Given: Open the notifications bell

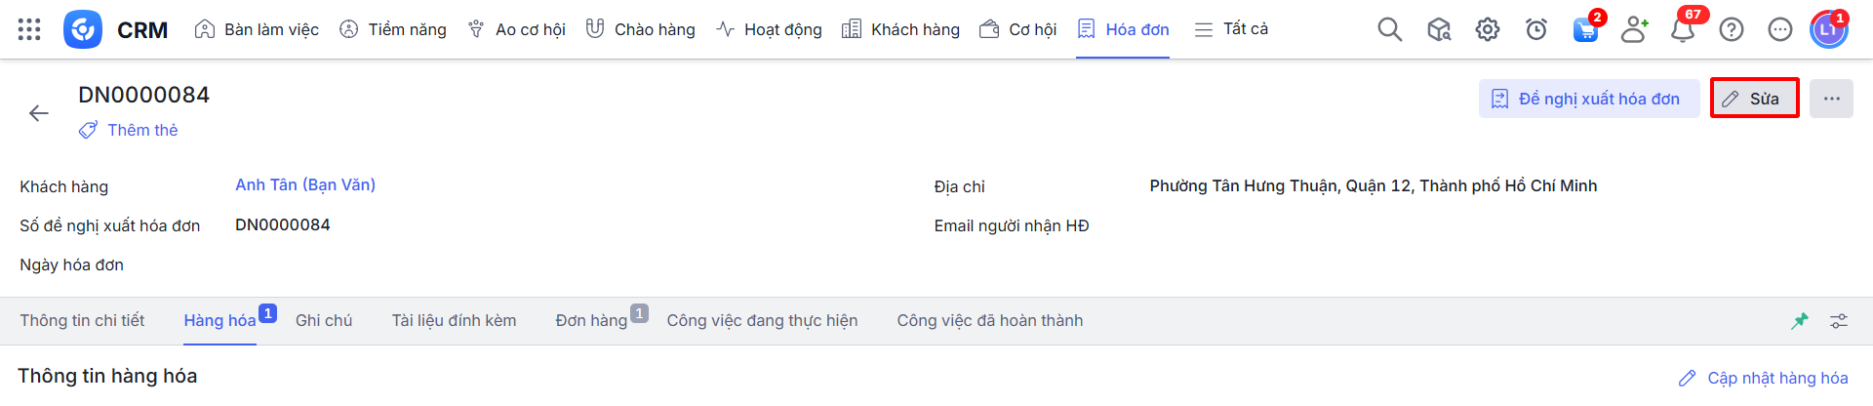Looking at the screenshot, I should tap(1683, 29).
